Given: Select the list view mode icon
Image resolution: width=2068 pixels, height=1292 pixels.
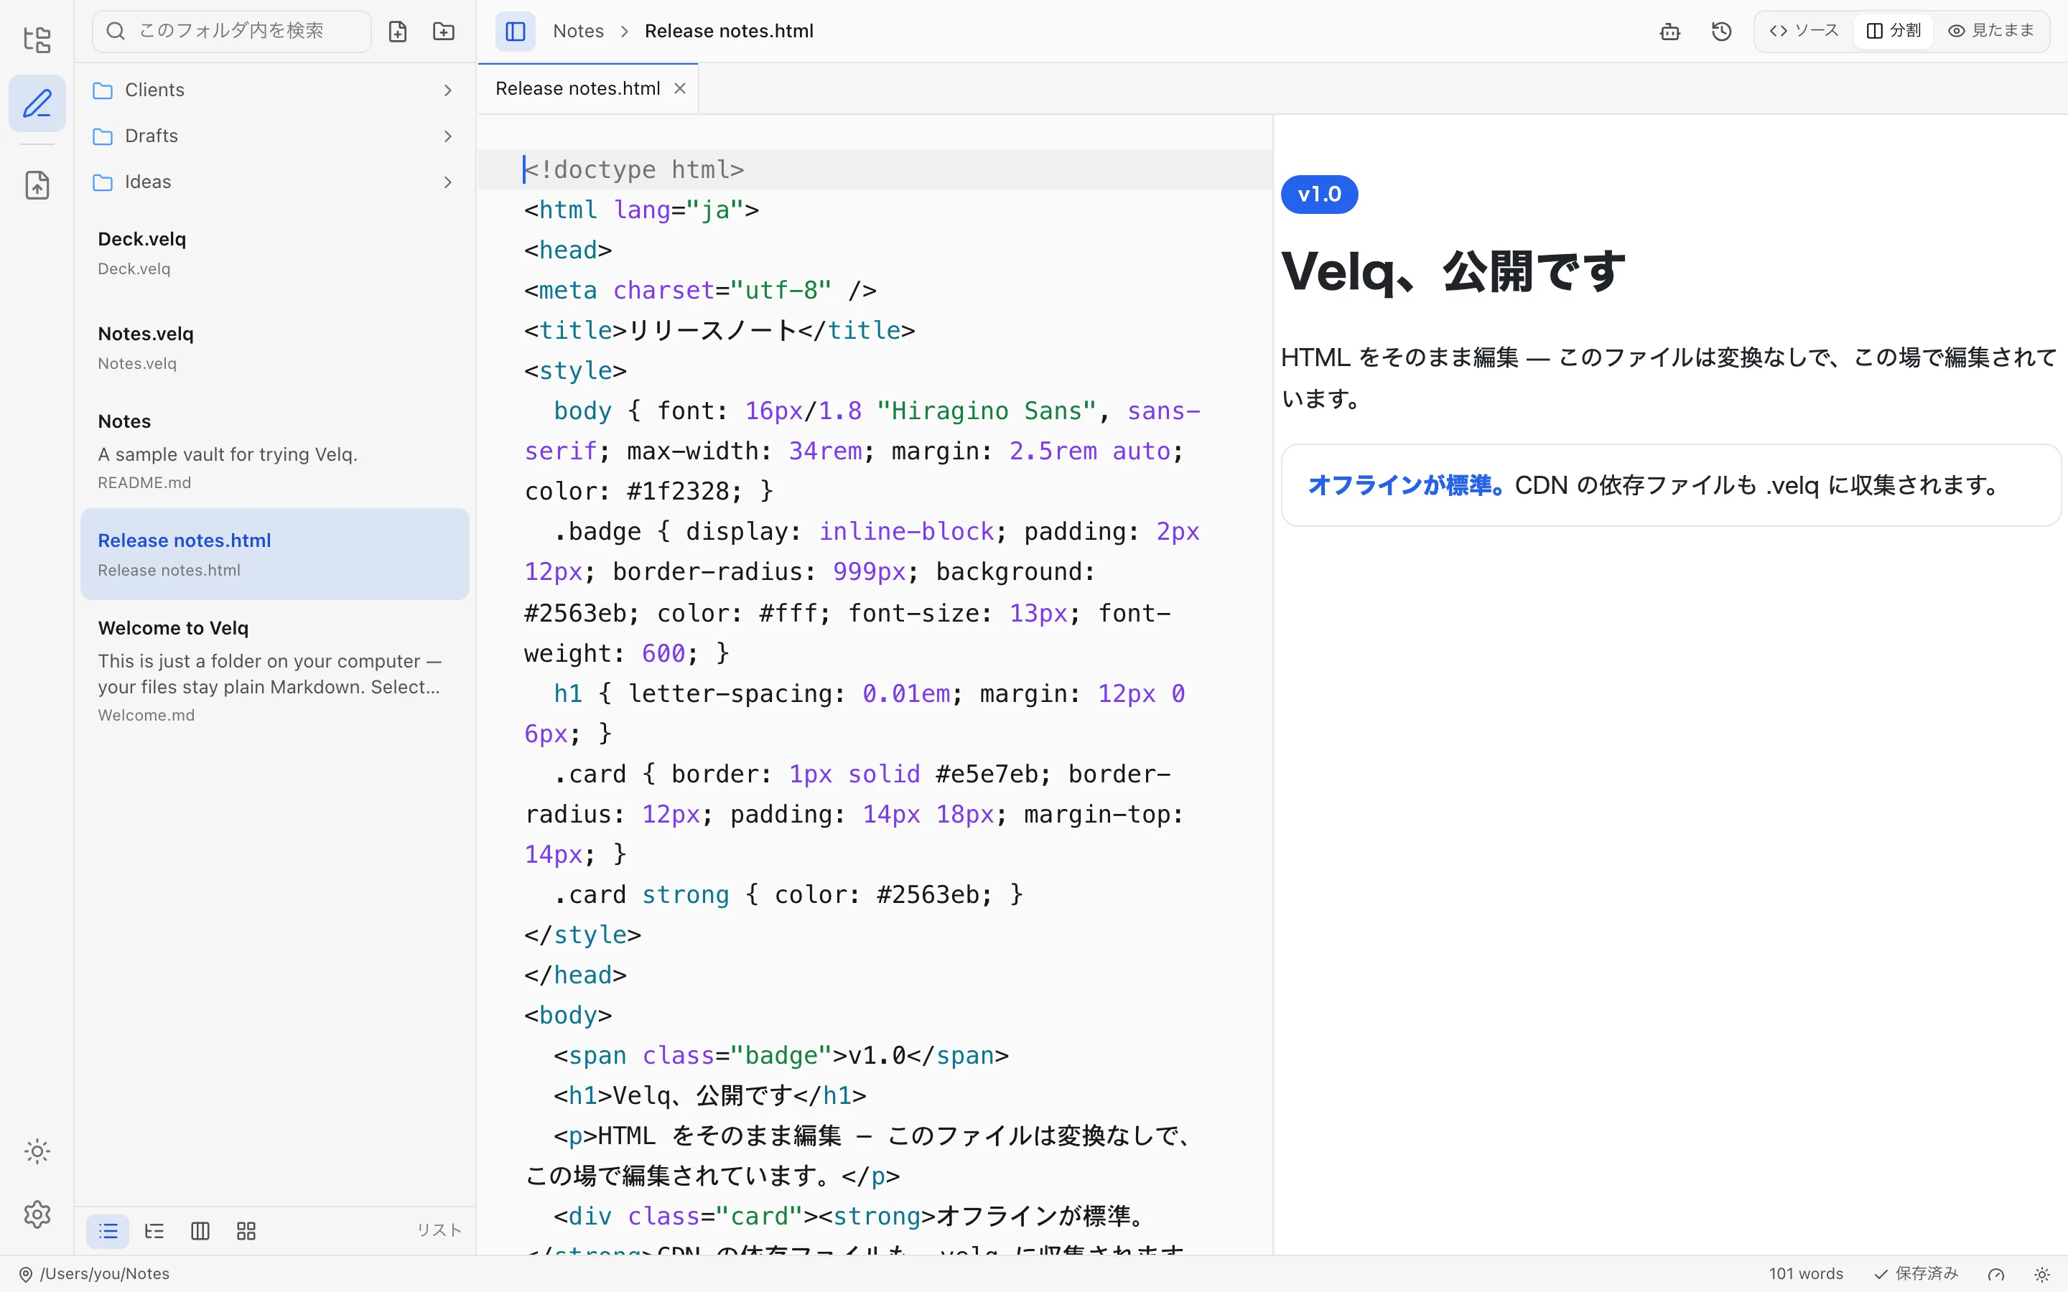Looking at the screenshot, I should pos(108,1231).
